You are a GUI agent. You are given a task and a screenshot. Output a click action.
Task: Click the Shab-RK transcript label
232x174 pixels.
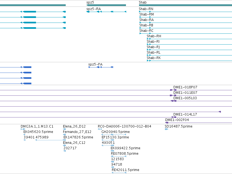[x=154, y=58]
